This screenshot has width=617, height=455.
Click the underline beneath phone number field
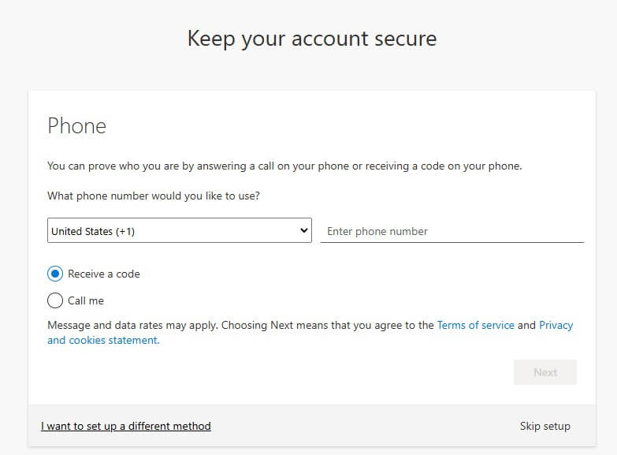tap(452, 242)
